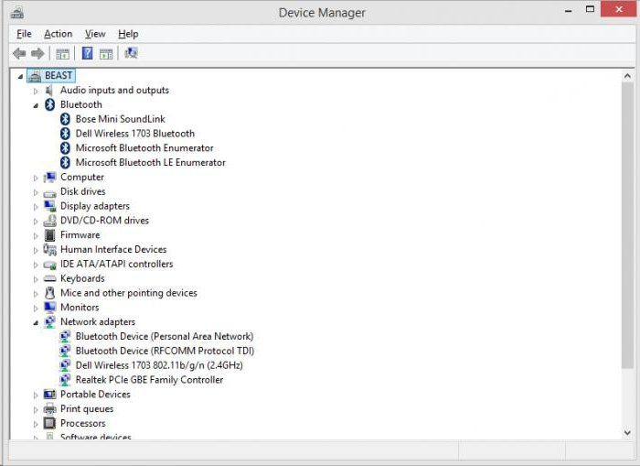Click the Human Interface Devices icon
The width and height of the screenshot is (640, 466).
(49, 249)
